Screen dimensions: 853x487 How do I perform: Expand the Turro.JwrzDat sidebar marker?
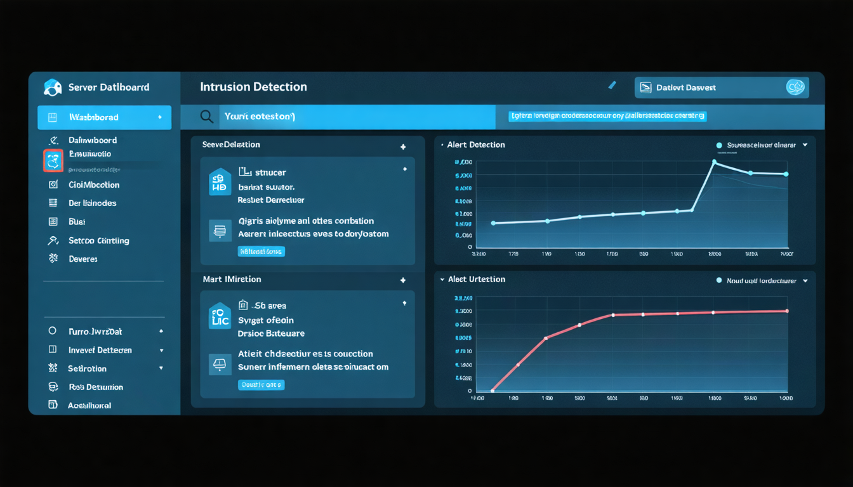tap(161, 331)
